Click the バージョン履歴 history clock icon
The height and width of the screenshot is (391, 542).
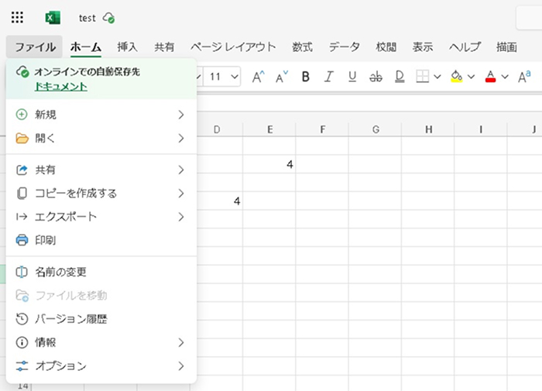tap(22, 319)
